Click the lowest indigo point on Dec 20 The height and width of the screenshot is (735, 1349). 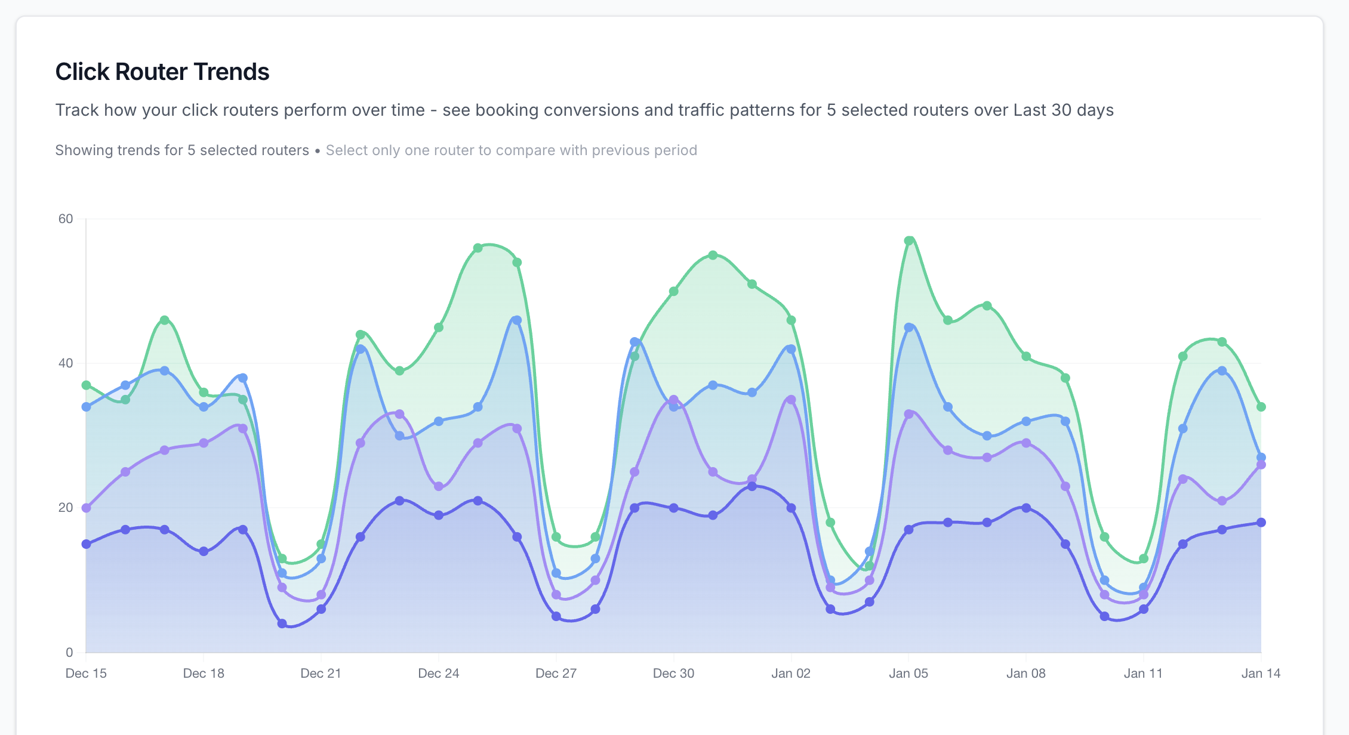pos(282,623)
